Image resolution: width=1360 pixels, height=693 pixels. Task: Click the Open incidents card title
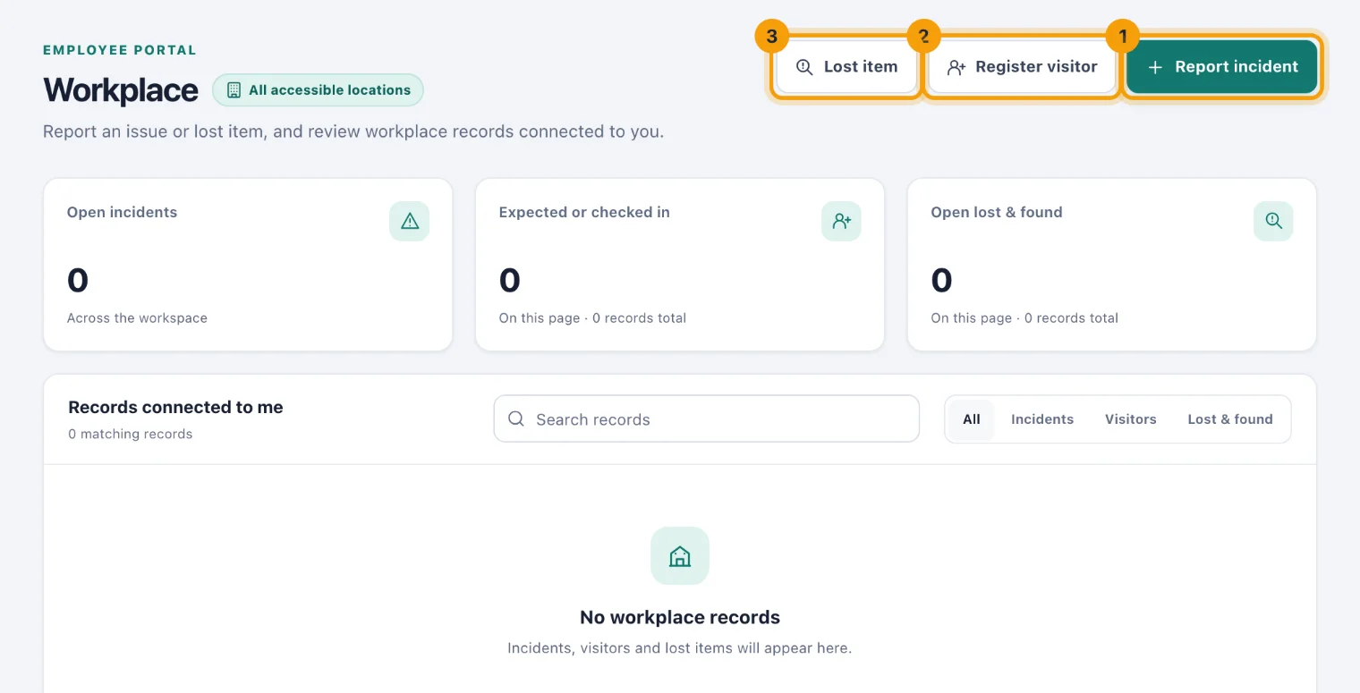coord(122,212)
